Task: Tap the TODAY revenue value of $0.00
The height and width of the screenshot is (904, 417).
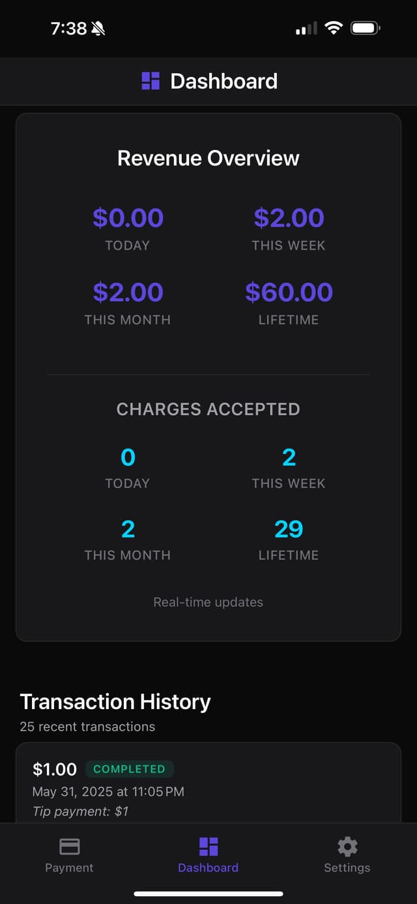Action: [x=128, y=218]
